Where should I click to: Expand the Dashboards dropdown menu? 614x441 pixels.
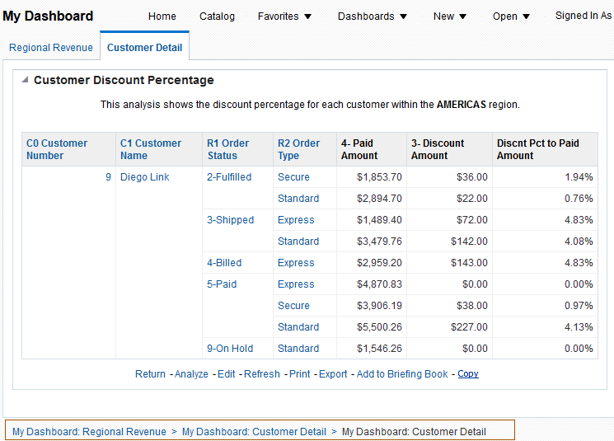[373, 16]
